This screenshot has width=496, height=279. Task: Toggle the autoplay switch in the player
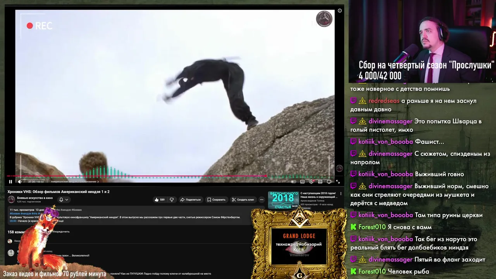pyautogui.click(x=293, y=181)
